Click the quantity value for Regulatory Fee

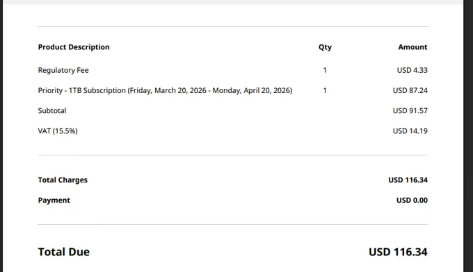coord(325,70)
